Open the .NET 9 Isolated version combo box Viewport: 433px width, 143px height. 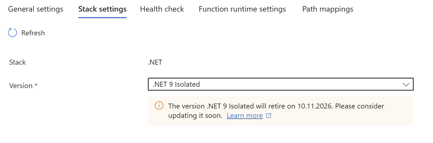tap(281, 84)
